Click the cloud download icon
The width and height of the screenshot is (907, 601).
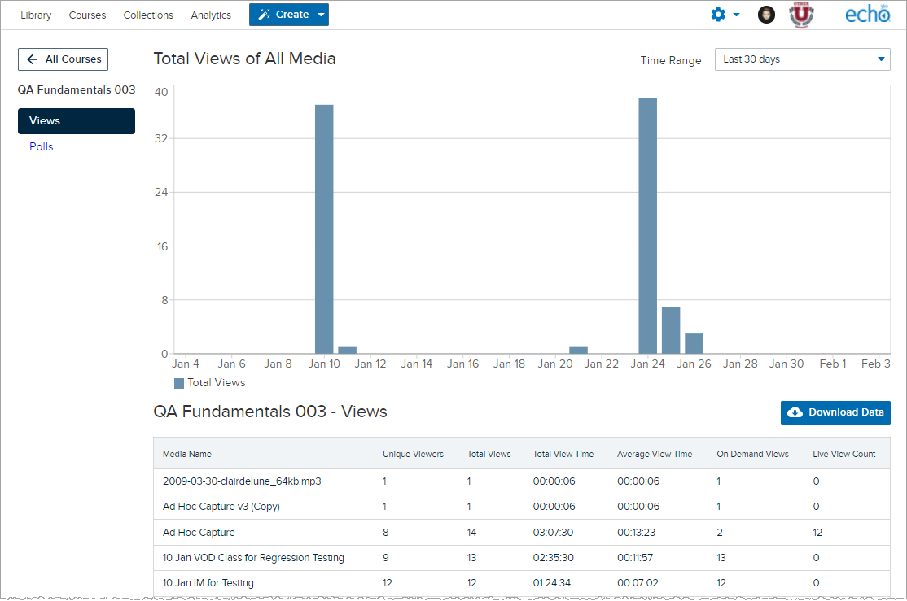click(795, 412)
